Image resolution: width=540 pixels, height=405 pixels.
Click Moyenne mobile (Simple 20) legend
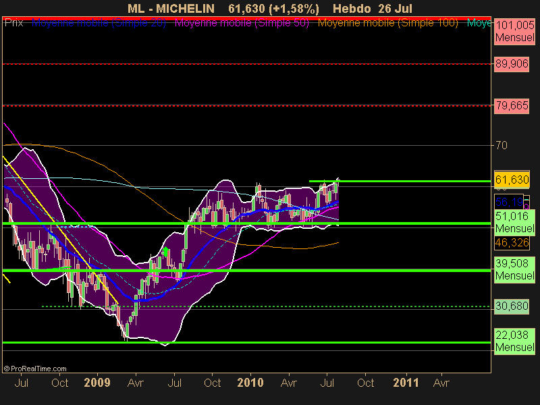coord(99,23)
